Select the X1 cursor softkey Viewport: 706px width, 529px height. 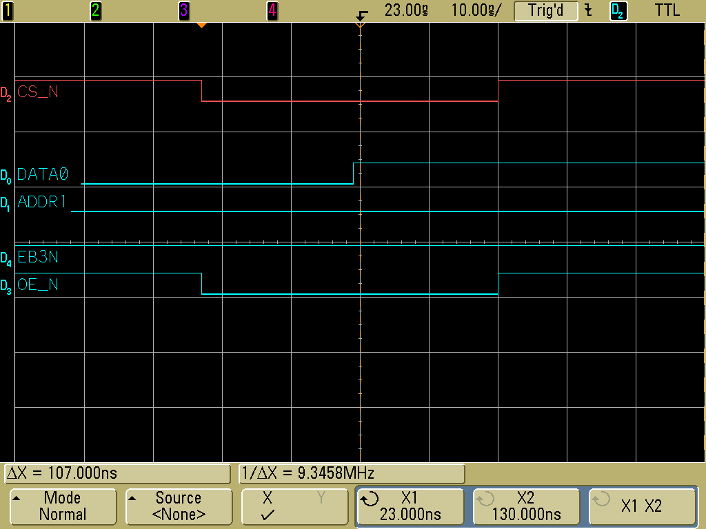[410, 506]
